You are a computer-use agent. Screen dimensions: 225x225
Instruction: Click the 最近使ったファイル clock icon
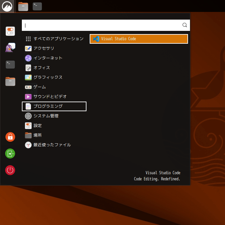click(28, 145)
